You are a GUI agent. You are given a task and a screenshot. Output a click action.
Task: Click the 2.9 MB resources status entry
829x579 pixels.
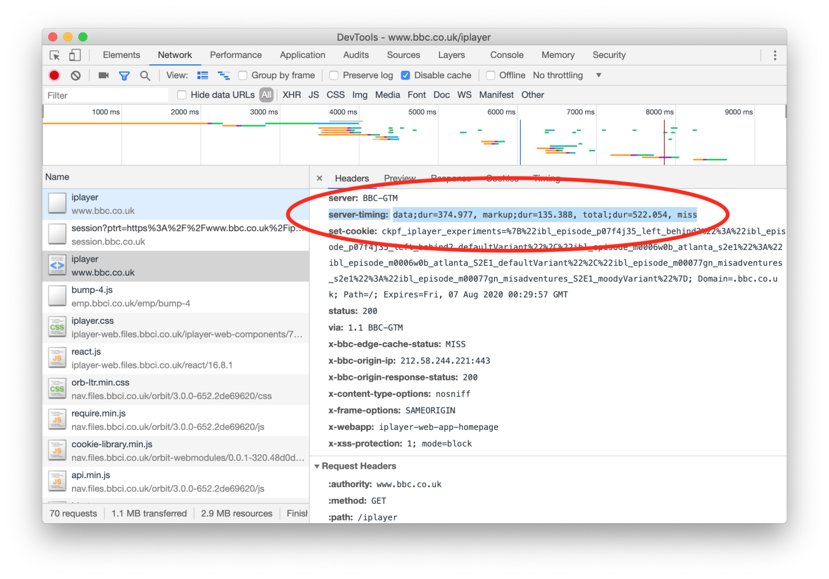(x=237, y=513)
